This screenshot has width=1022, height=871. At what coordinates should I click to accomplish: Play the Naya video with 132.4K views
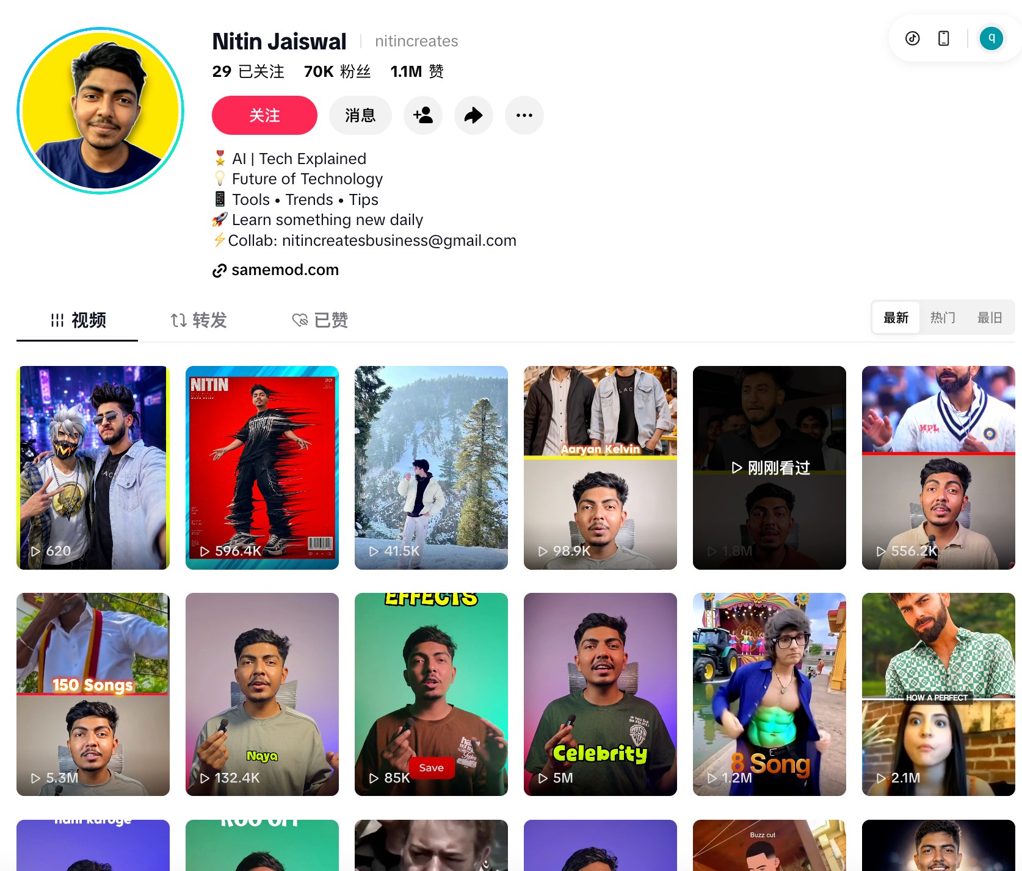click(x=262, y=694)
